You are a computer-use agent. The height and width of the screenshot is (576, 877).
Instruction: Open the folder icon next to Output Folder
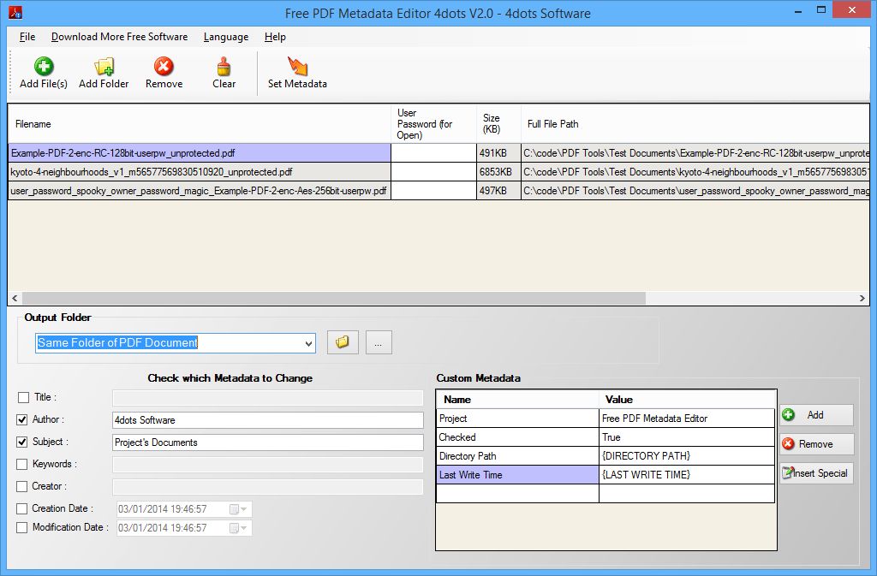(x=342, y=341)
